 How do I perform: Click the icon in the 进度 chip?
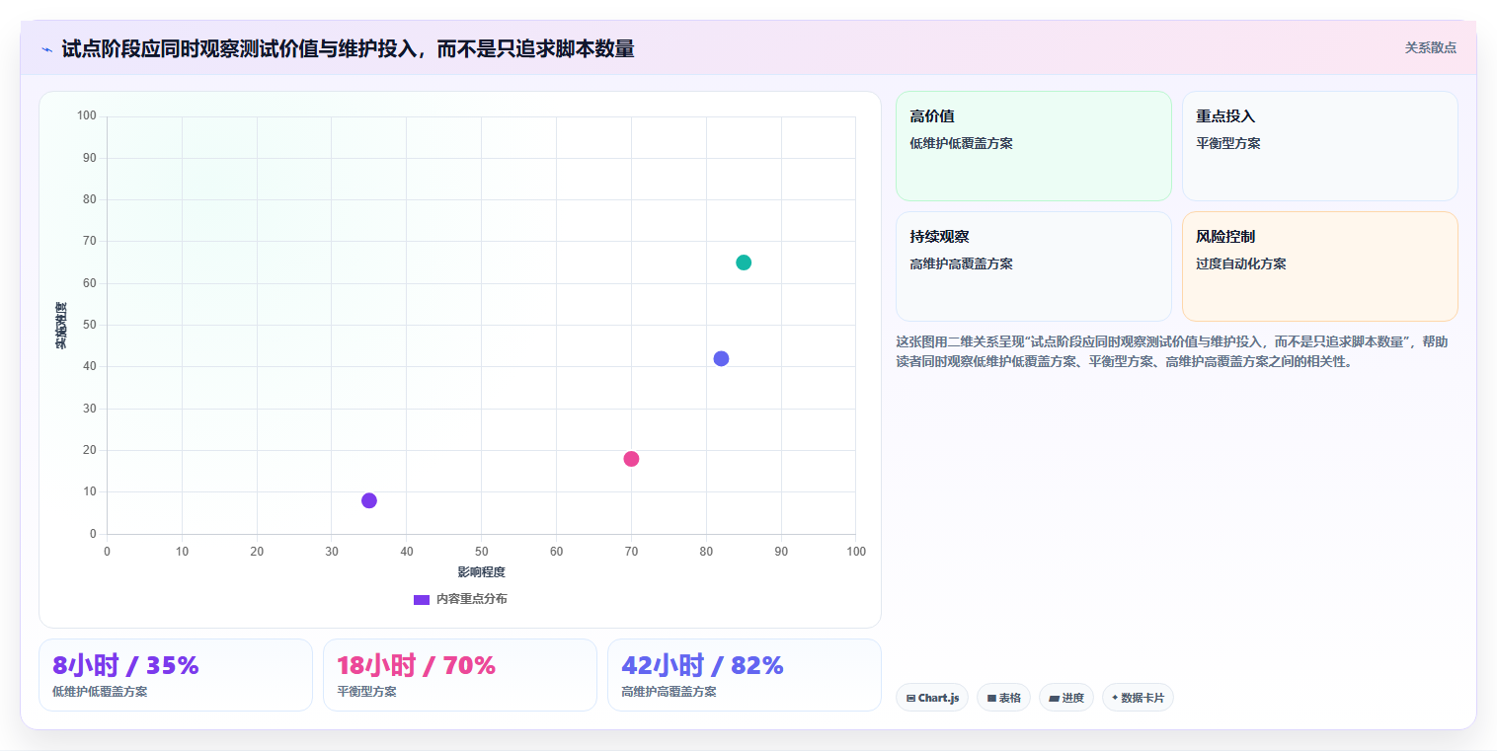(1054, 698)
